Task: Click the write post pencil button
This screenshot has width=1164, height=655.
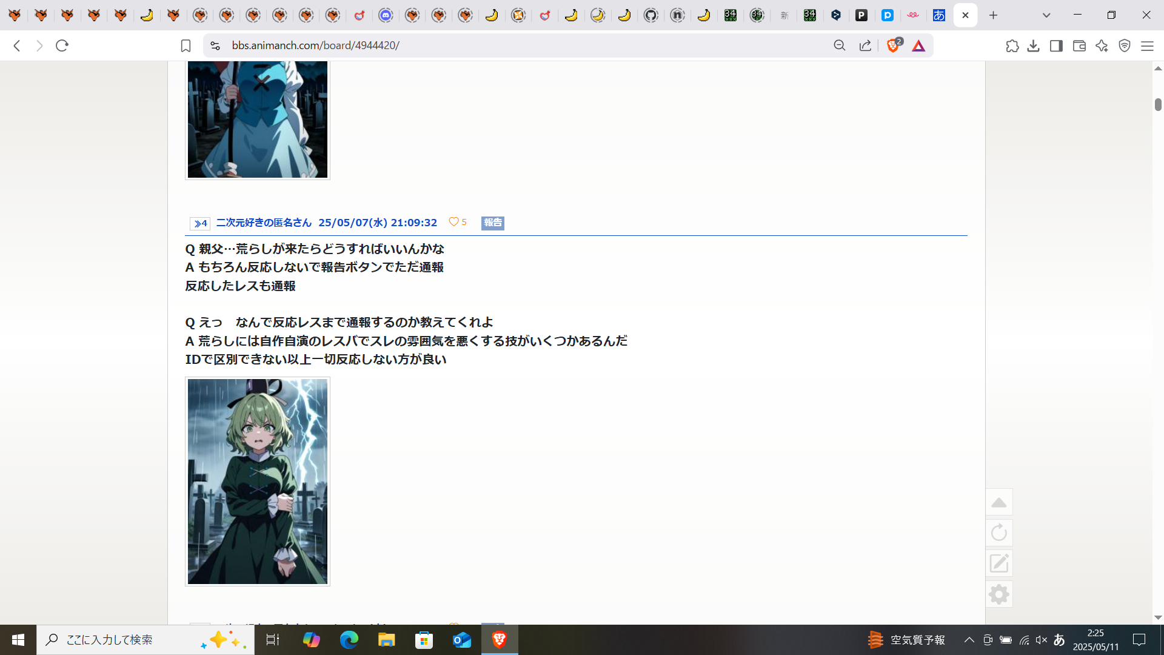Action: [x=998, y=563]
